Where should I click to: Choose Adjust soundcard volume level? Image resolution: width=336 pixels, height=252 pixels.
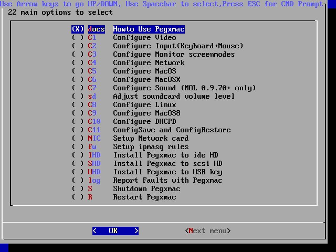tap(174, 96)
